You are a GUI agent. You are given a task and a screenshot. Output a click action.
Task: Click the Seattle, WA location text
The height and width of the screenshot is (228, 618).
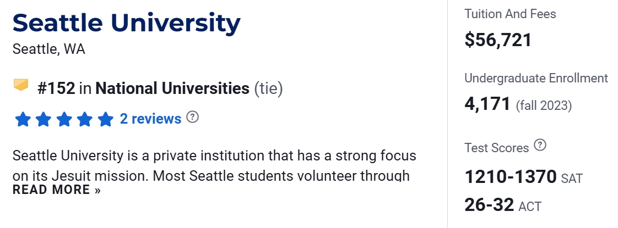coord(49,49)
